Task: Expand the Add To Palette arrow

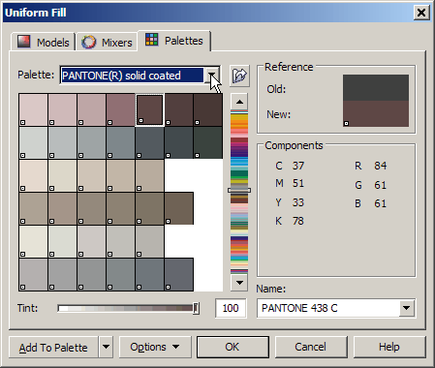Action: pyautogui.click(x=106, y=347)
